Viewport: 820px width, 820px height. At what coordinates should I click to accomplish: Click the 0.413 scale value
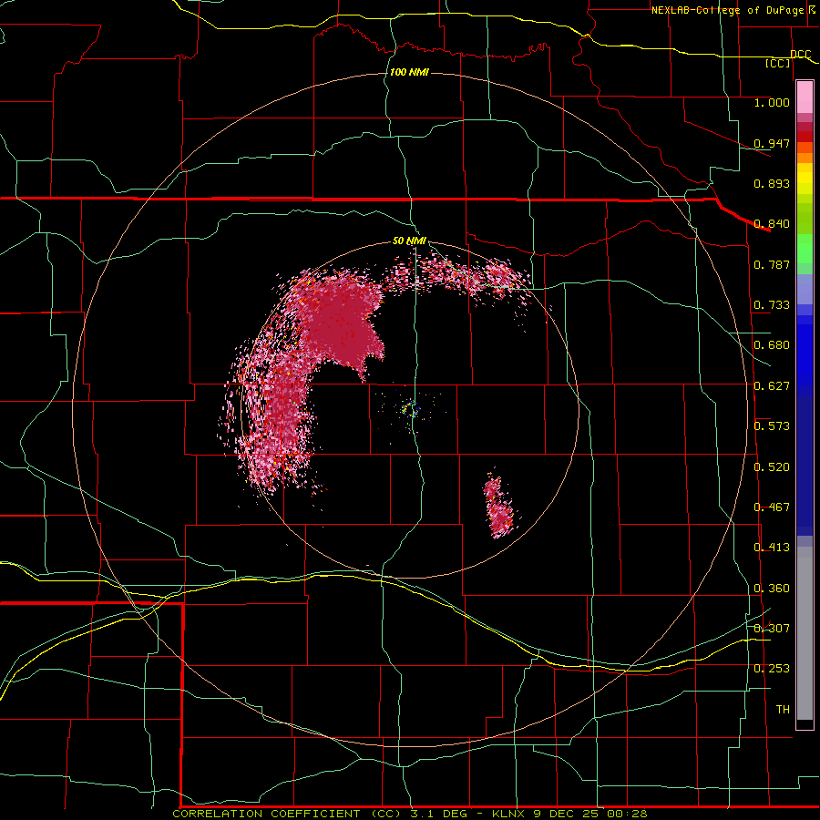pyautogui.click(x=772, y=547)
